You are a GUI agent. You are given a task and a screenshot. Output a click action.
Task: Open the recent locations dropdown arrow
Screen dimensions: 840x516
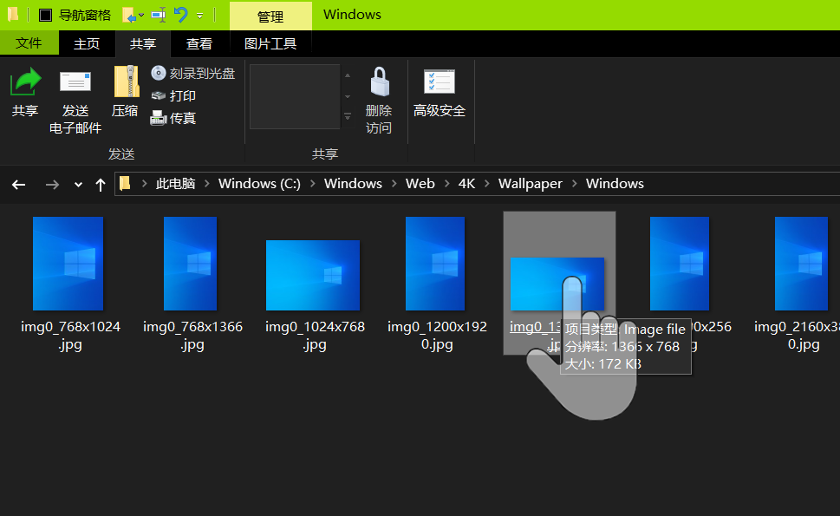pyautogui.click(x=78, y=185)
